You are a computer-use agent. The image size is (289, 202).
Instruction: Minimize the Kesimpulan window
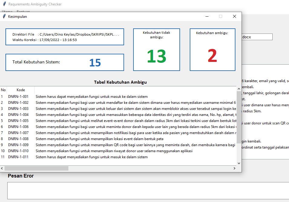(x=207, y=17)
